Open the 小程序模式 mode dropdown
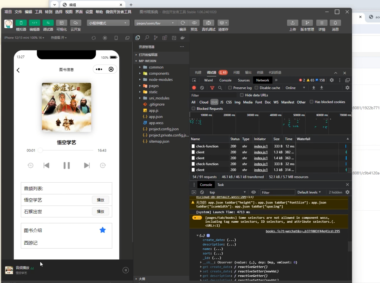 point(108,23)
